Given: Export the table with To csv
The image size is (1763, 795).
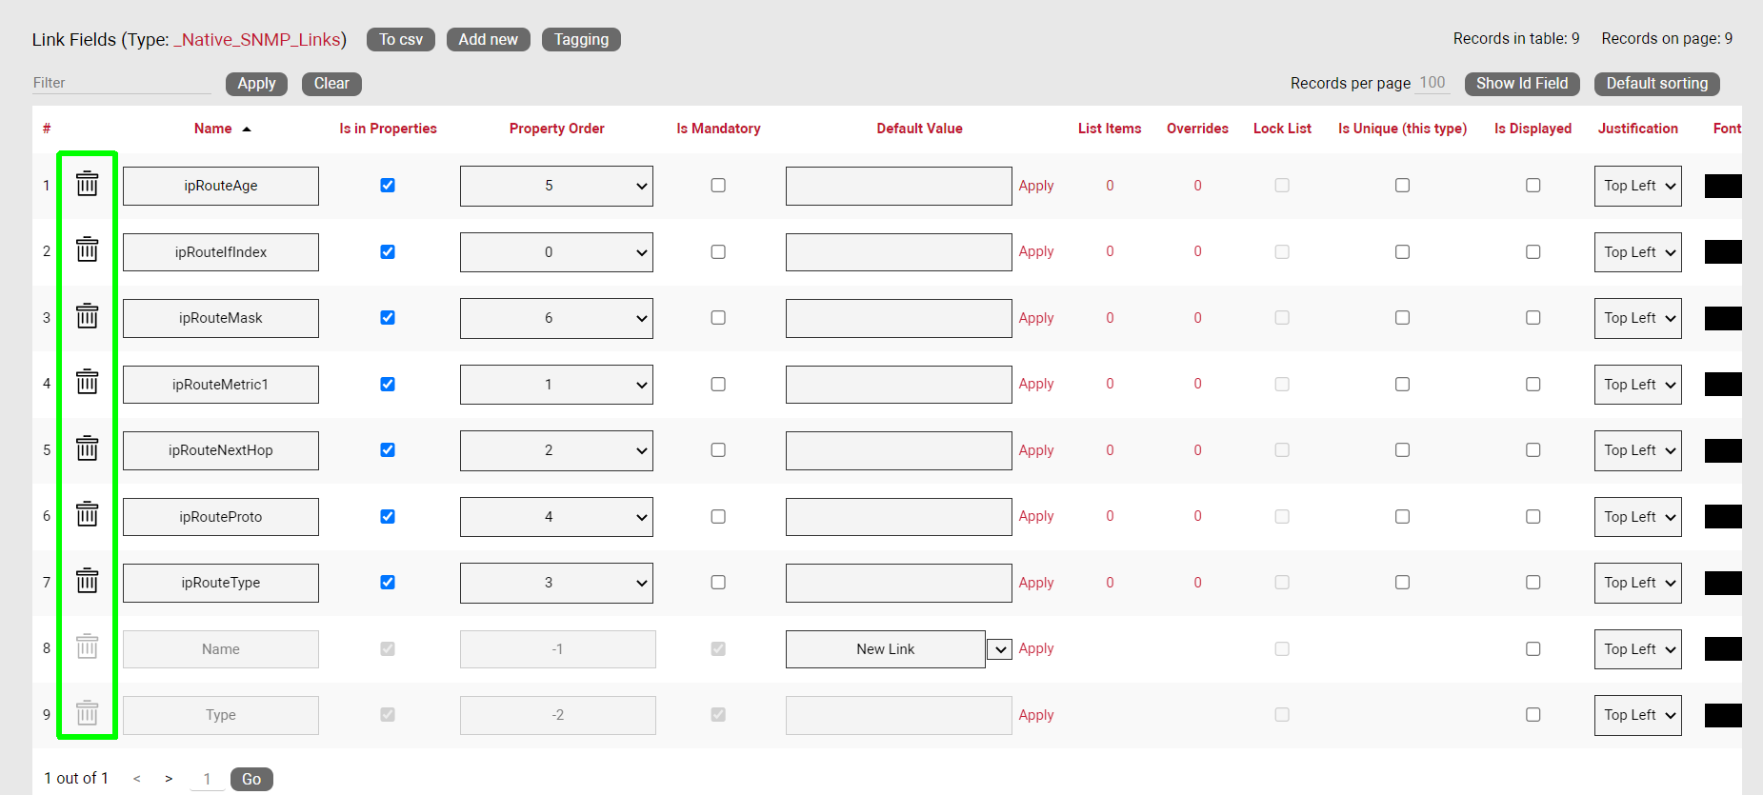Looking at the screenshot, I should coord(400,39).
